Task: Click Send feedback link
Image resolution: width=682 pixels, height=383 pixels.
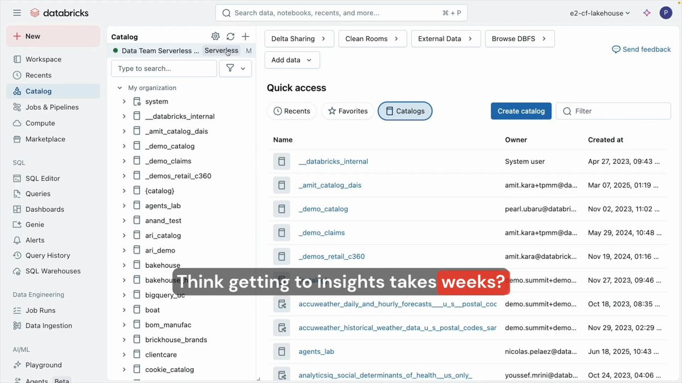Action: pos(641,49)
